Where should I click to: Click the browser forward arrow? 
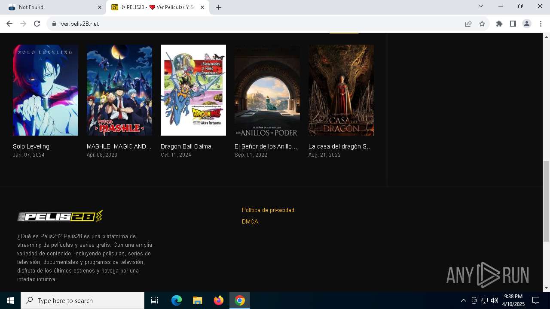pos(23,24)
